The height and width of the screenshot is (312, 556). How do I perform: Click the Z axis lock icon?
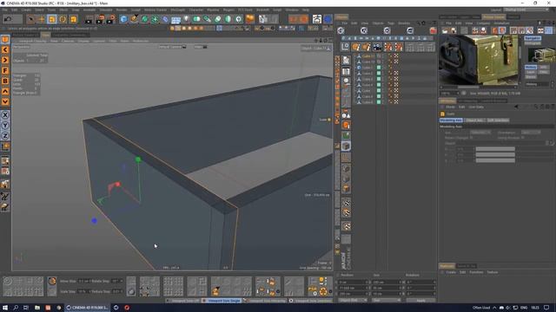point(5,135)
